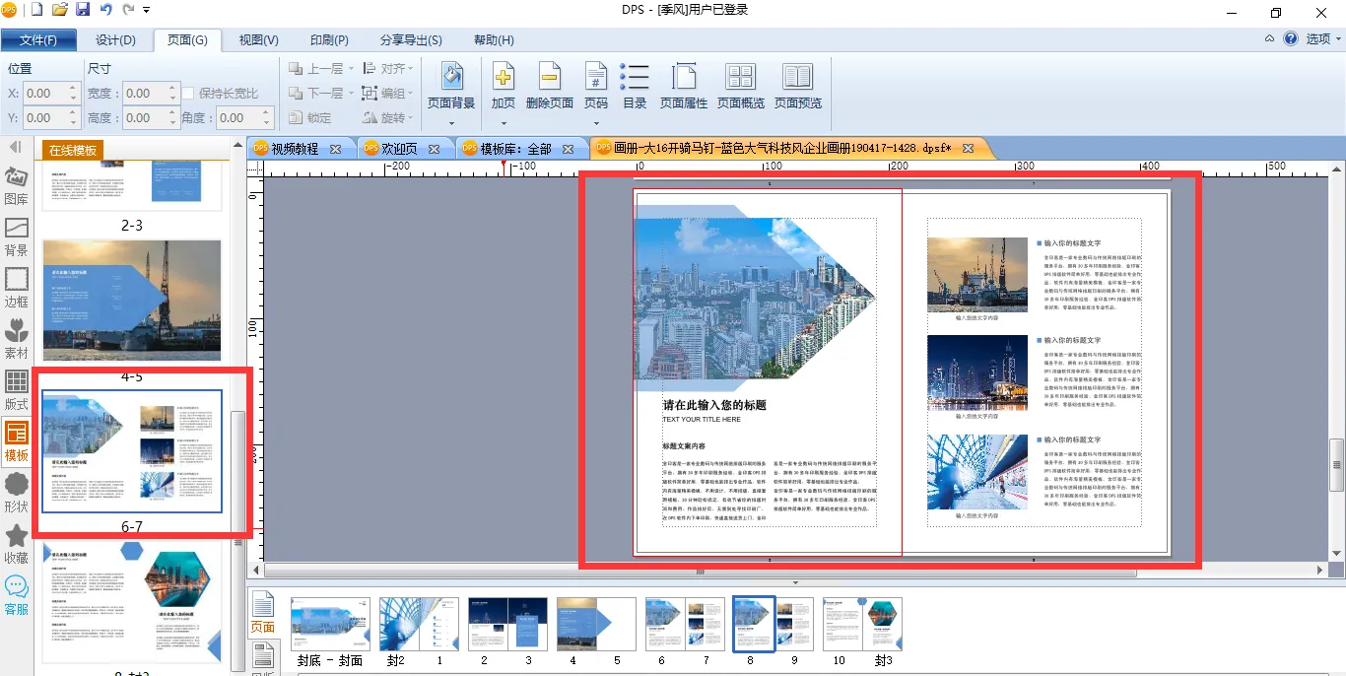Expand the 页码 page number dropdown
Image resolution: width=1346 pixels, height=676 pixels.
(596, 122)
